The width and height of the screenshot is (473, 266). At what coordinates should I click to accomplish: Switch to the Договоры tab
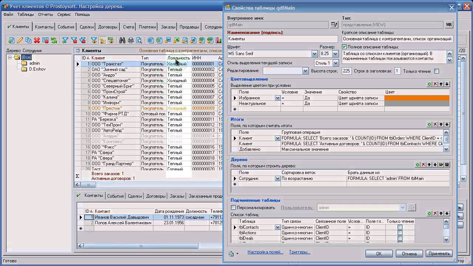click(x=108, y=27)
